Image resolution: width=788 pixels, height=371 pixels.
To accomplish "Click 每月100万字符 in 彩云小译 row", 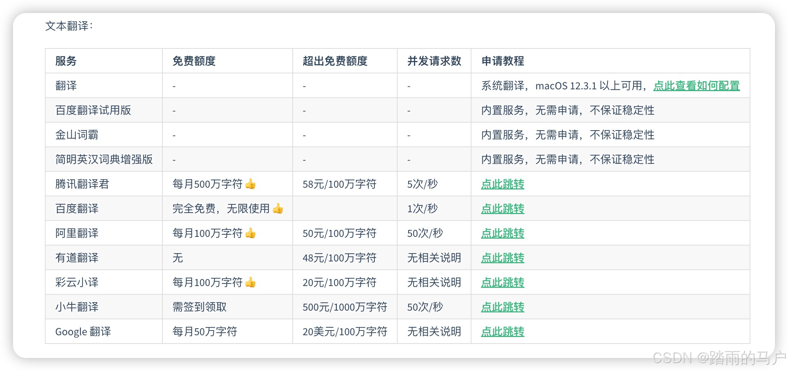I will [207, 282].
